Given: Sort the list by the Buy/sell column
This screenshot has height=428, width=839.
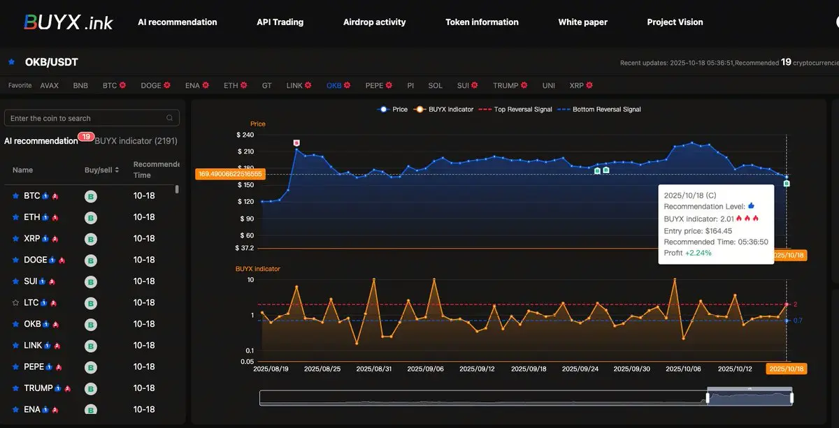Looking at the screenshot, I should pos(102,170).
